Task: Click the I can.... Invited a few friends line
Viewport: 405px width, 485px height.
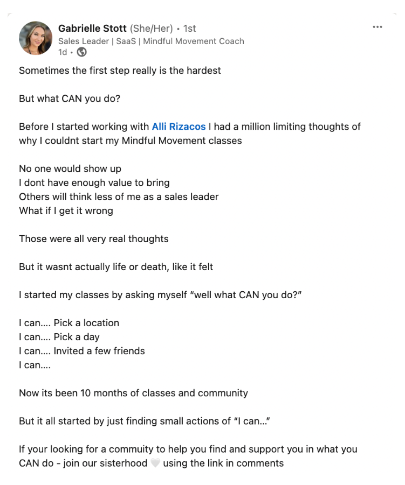Action: tap(82, 351)
